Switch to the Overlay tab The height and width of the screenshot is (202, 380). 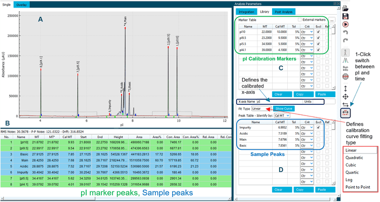pyautogui.click(x=22, y=5)
